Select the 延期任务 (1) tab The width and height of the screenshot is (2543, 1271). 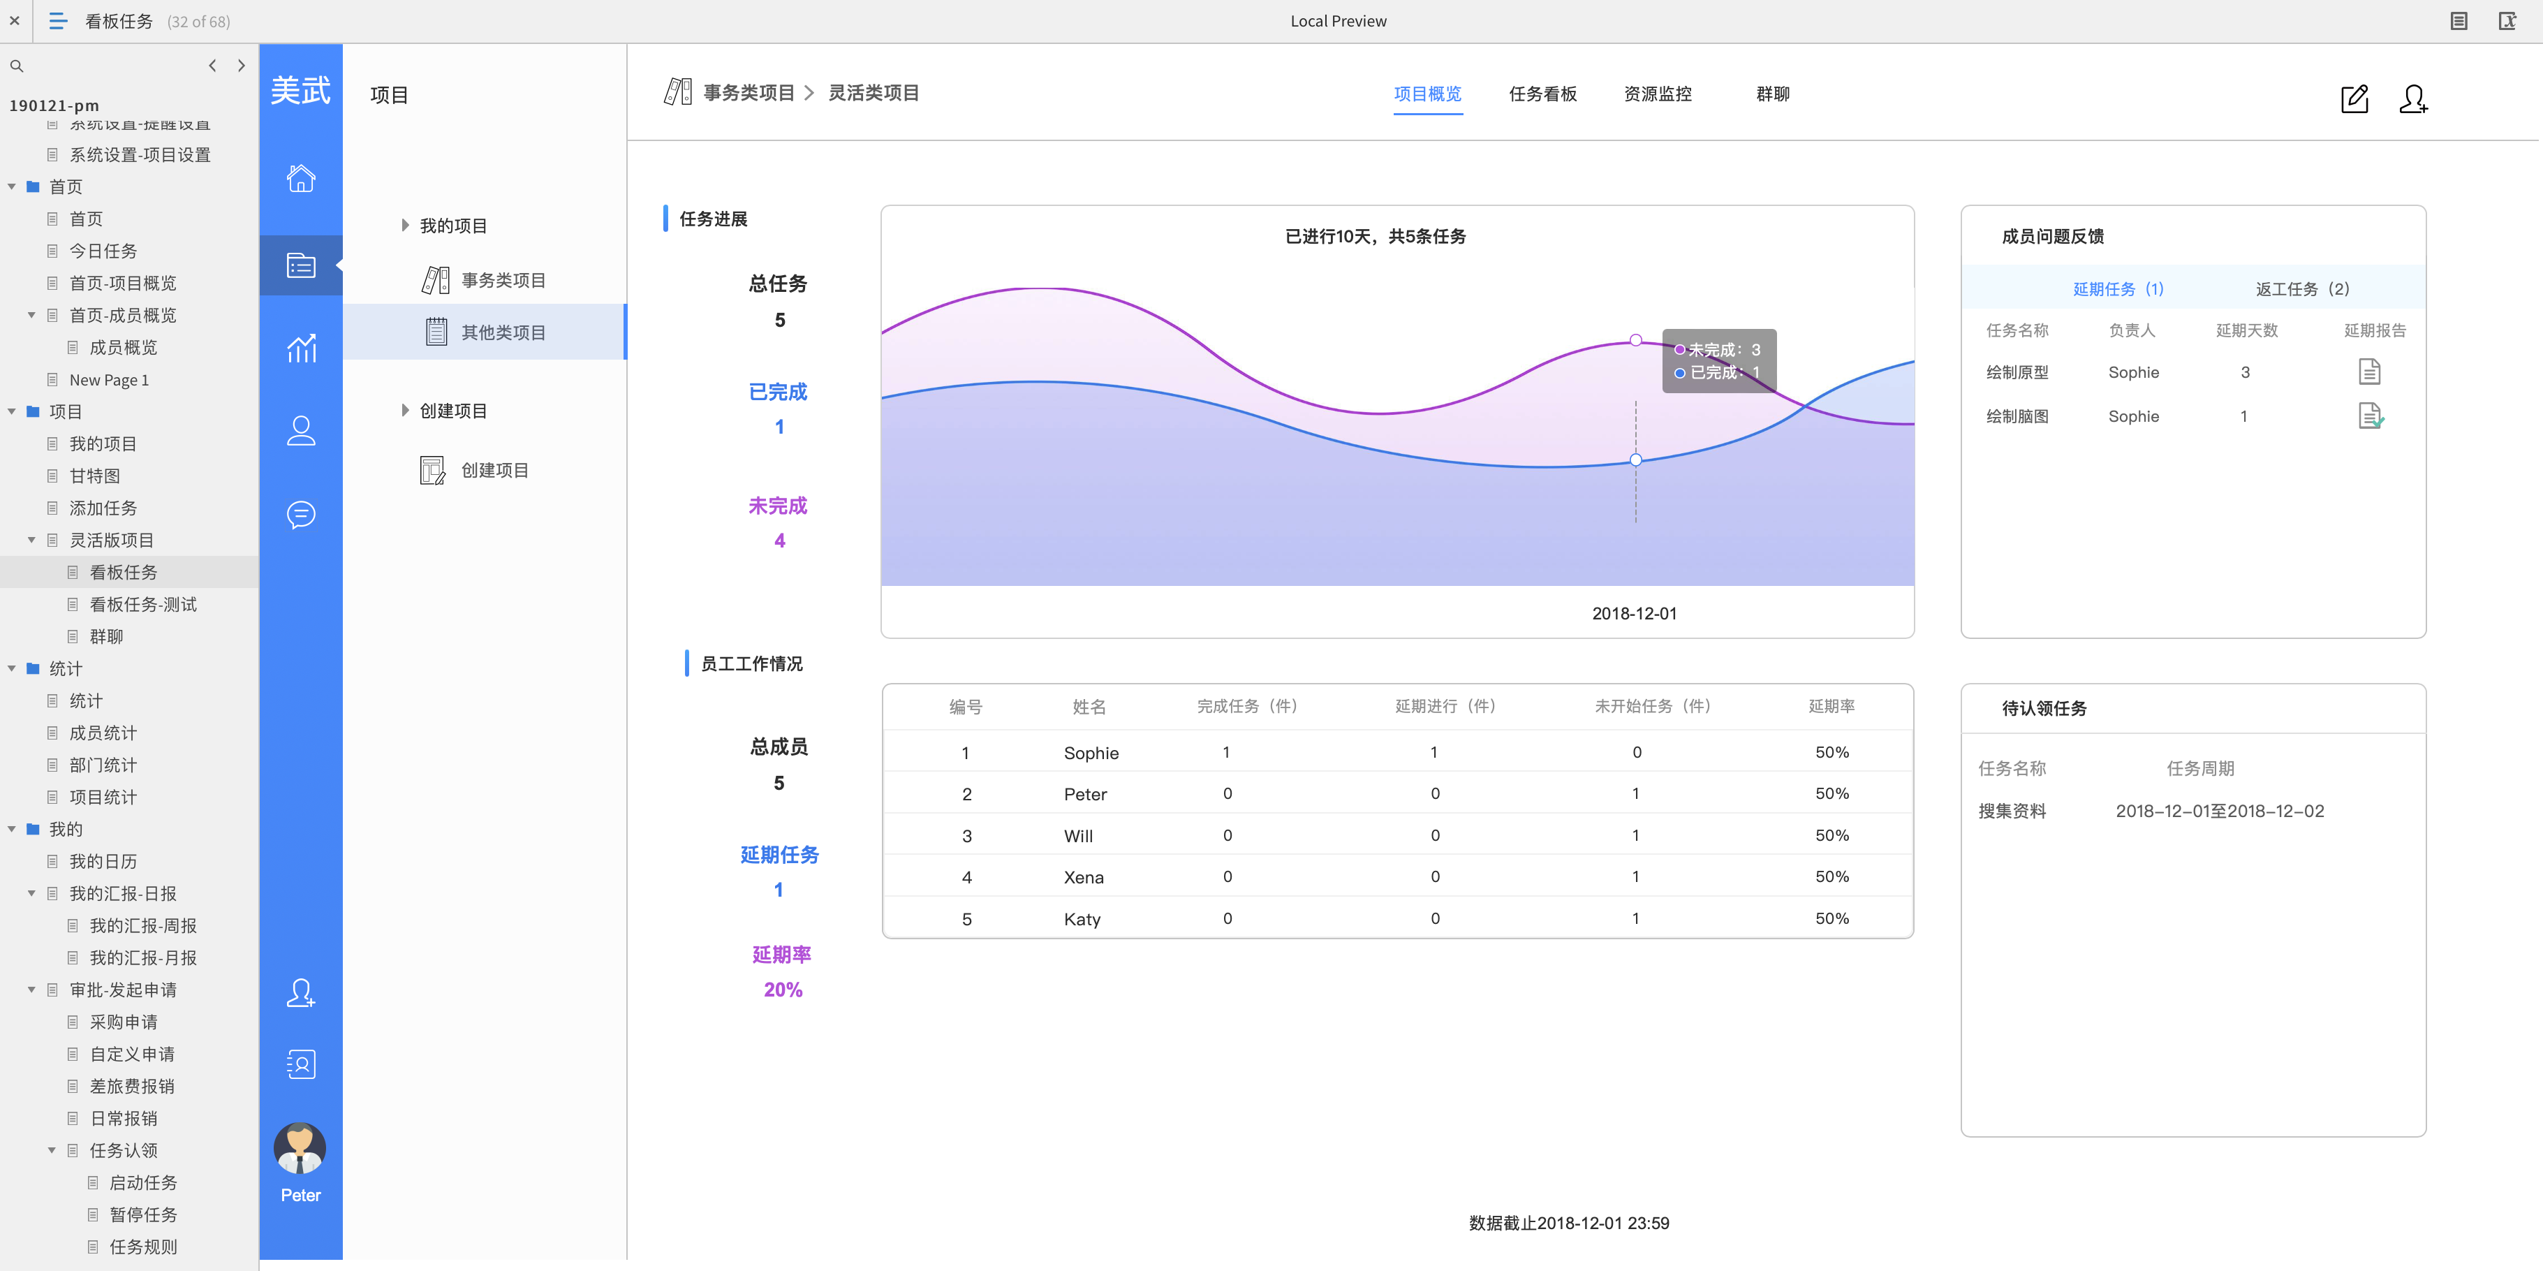point(2118,289)
